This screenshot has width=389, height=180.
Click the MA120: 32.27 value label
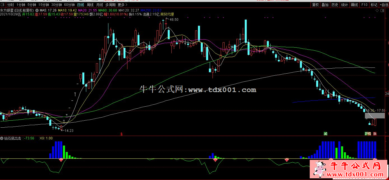pos(129,10)
